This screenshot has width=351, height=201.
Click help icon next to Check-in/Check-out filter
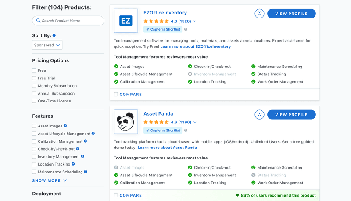click(78, 149)
